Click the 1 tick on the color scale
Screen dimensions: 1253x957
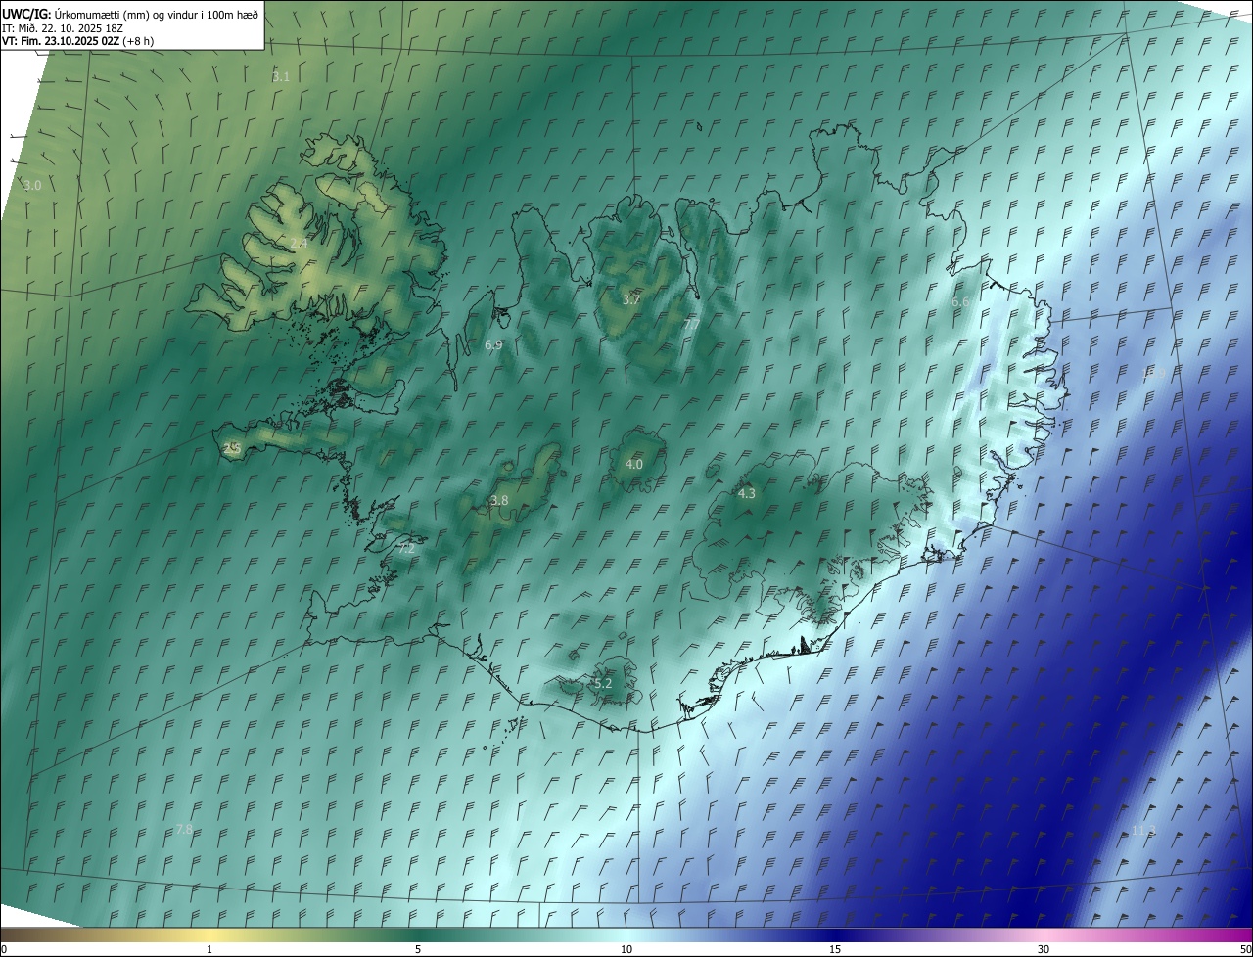(x=209, y=949)
